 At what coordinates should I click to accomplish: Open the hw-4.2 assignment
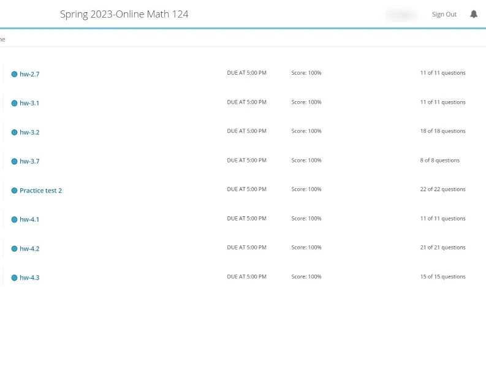(x=29, y=249)
